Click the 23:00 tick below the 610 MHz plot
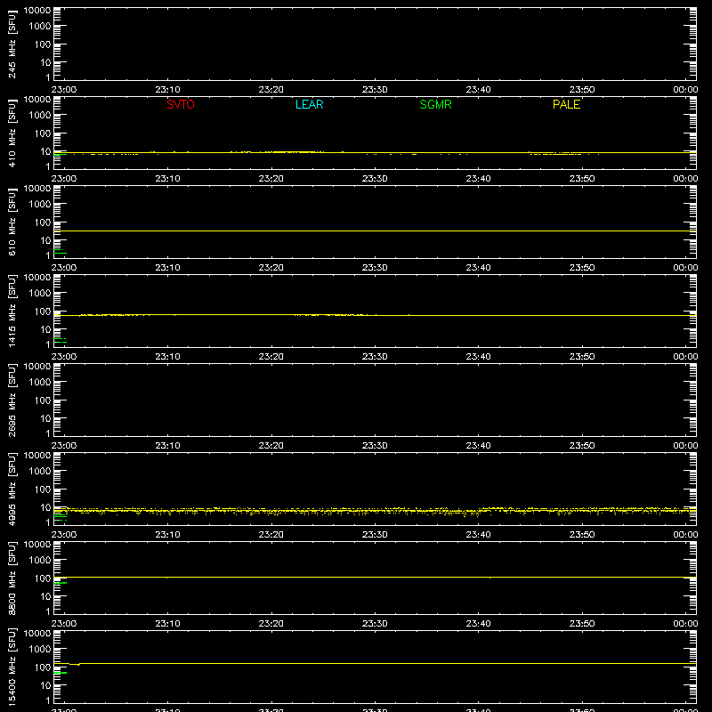 tap(64, 268)
